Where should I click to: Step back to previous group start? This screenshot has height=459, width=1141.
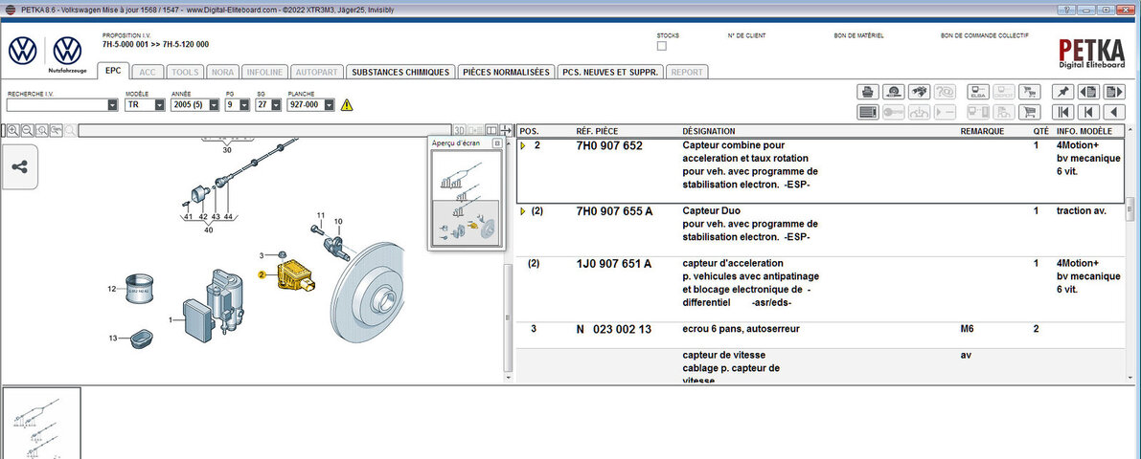pos(1088,112)
